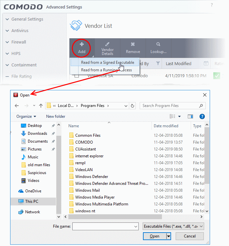Open the Organize dropdown menu
This screenshot has width=229, height=246.
click(26, 116)
